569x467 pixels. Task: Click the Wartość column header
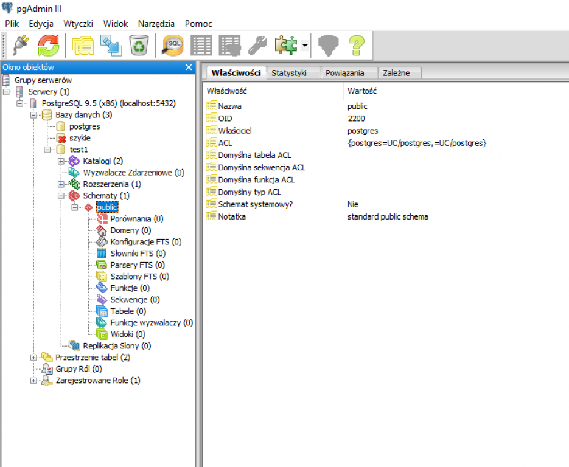point(456,91)
